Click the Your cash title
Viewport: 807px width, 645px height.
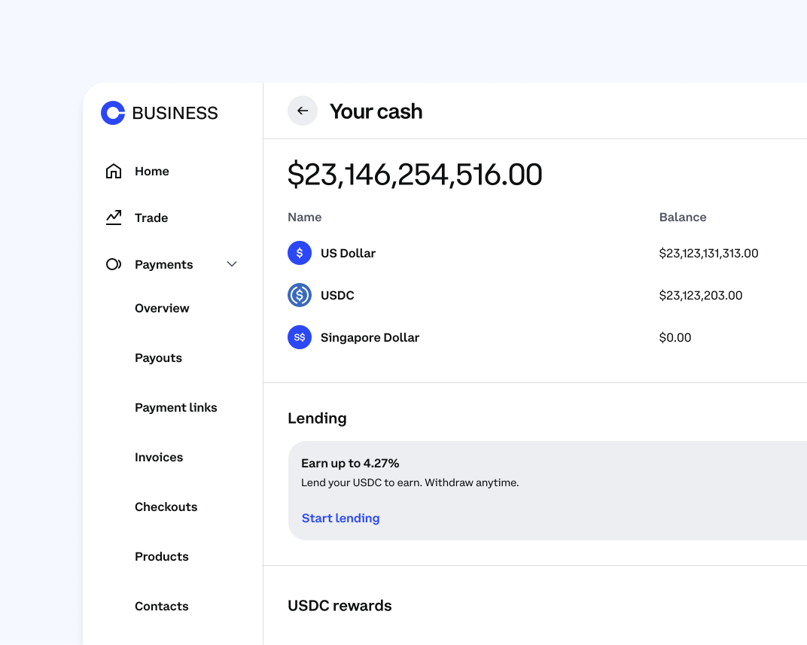point(376,111)
